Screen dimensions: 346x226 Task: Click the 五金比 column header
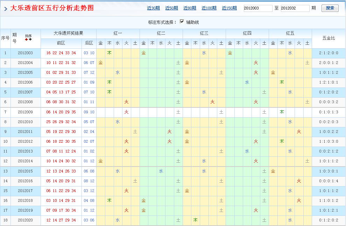coord(329,38)
